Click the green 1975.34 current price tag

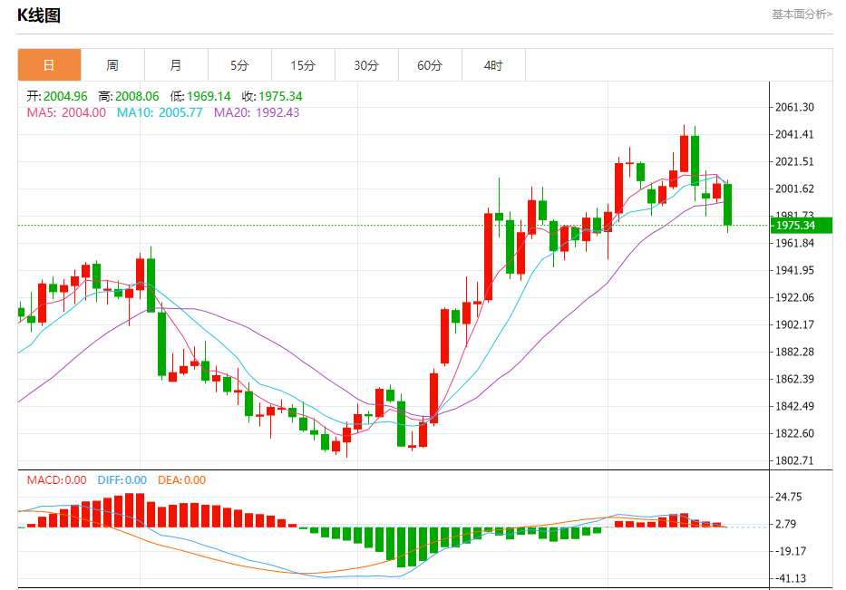click(801, 226)
